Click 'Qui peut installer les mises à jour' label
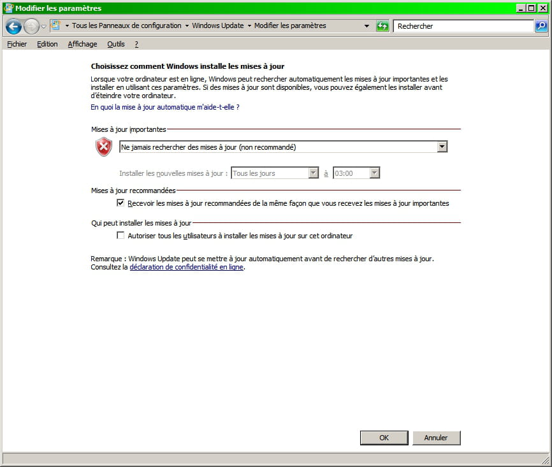 (x=141, y=223)
